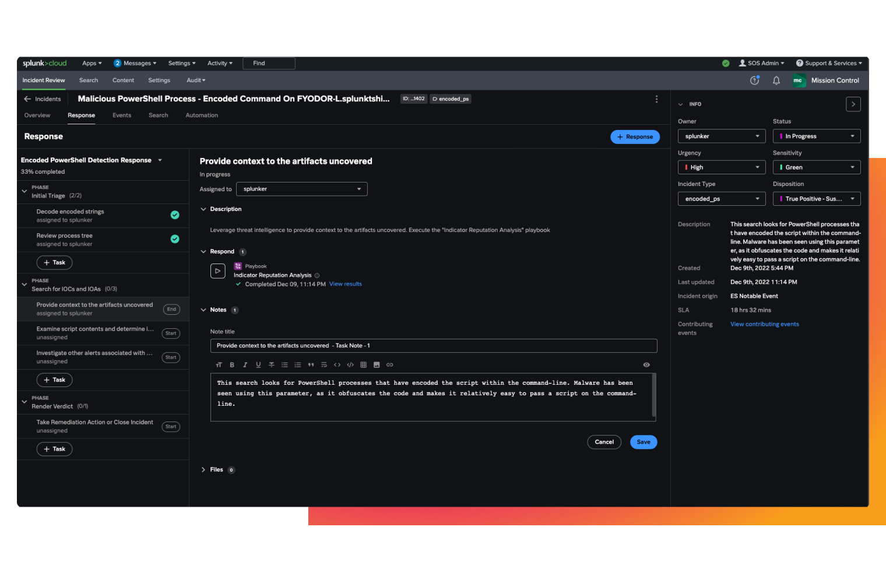This screenshot has height=583, width=886.
Task: Insert a table into the task note
Action: 364,364
